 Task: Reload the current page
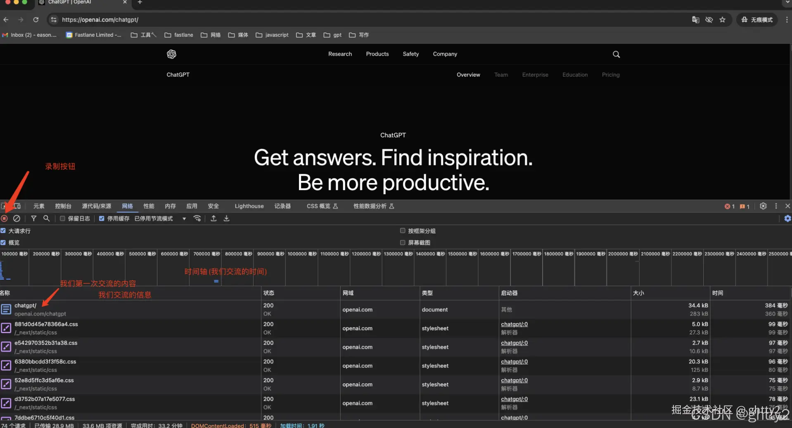pos(36,20)
